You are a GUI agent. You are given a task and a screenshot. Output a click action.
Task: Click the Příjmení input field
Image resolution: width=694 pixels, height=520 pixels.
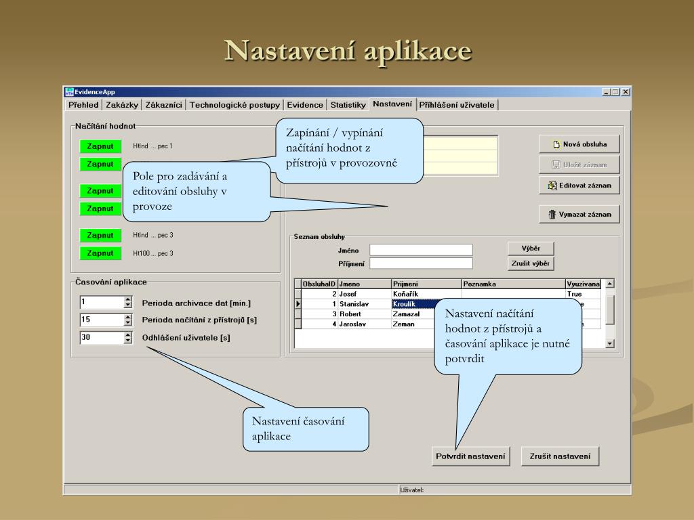pos(421,263)
